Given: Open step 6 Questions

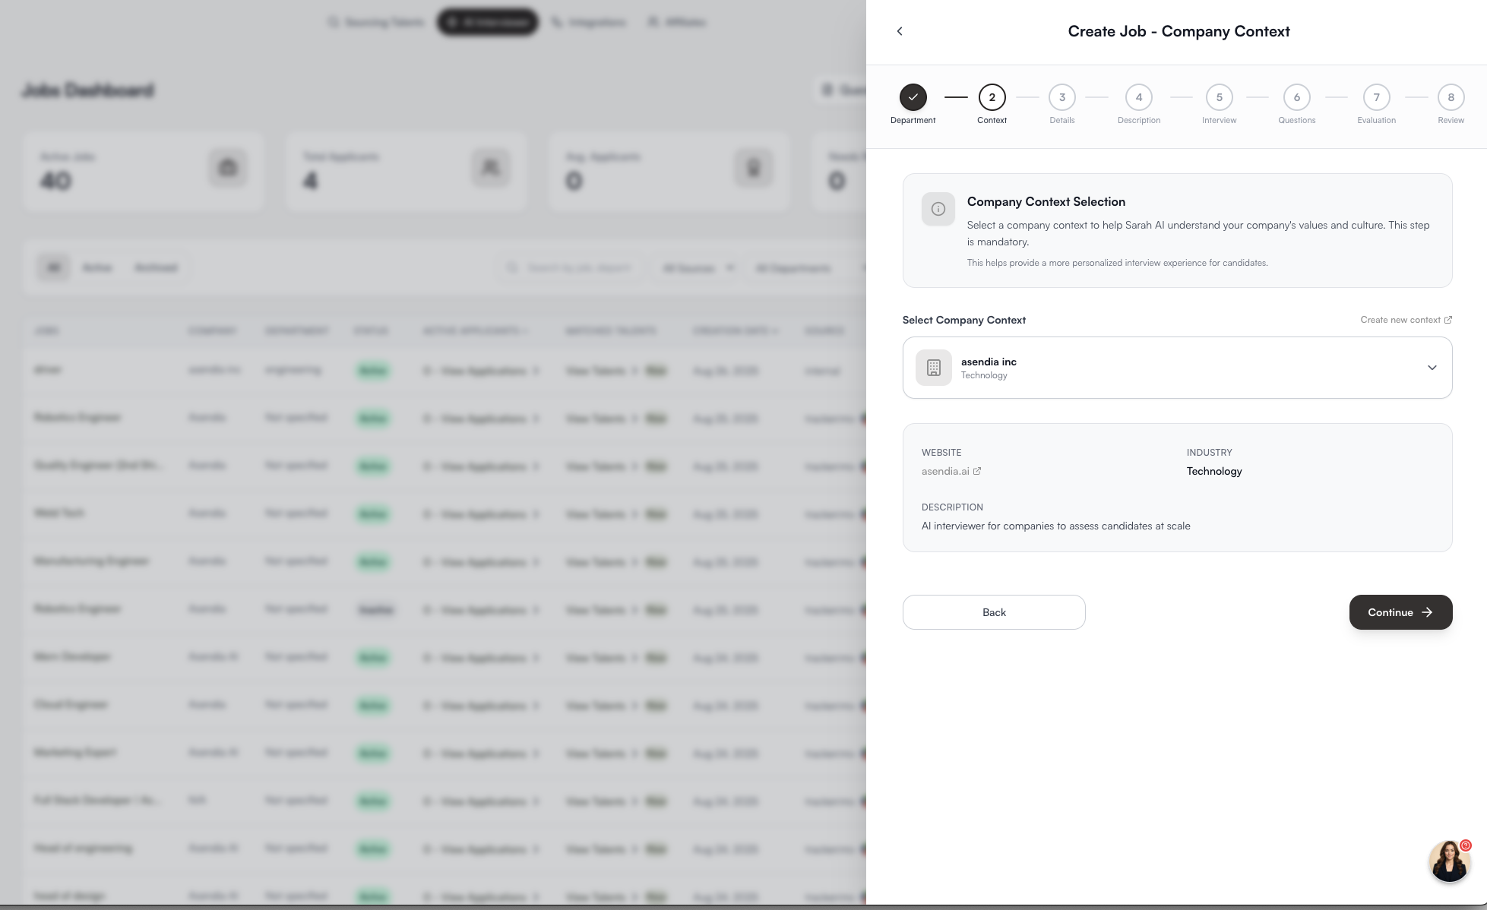Looking at the screenshot, I should (x=1296, y=97).
